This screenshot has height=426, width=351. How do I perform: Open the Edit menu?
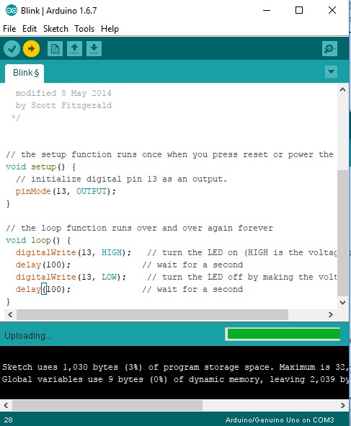pos(30,29)
